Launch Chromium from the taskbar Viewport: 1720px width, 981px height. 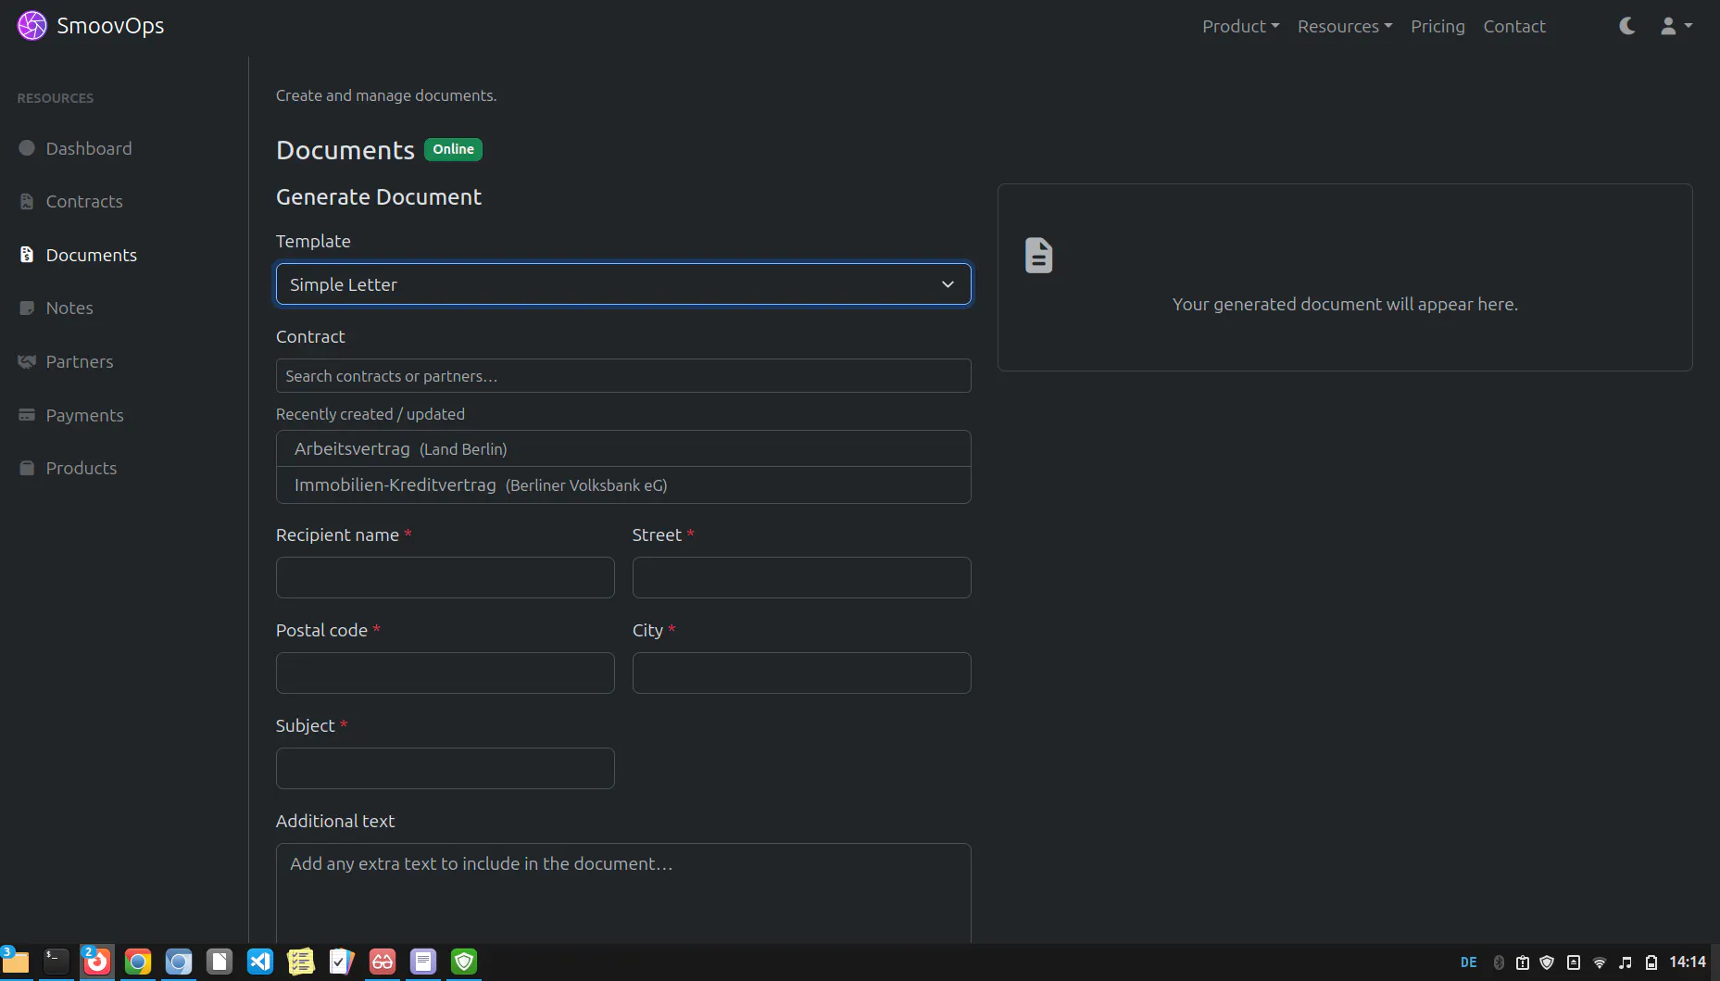179,962
